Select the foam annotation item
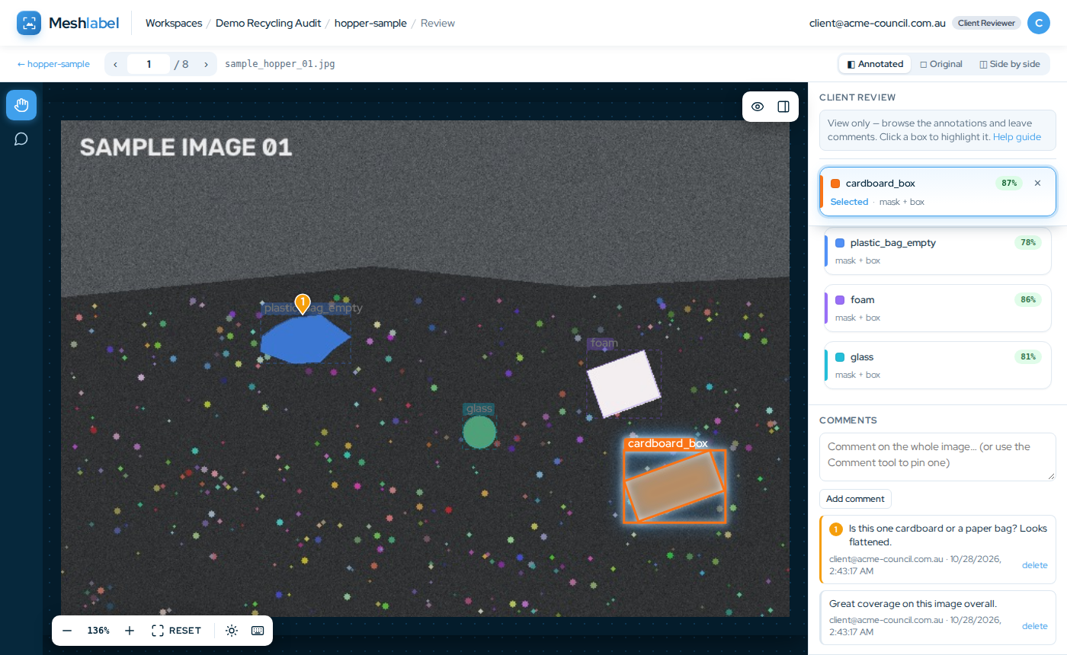This screenshot has height=655, width=1067. tap(938, 308)
